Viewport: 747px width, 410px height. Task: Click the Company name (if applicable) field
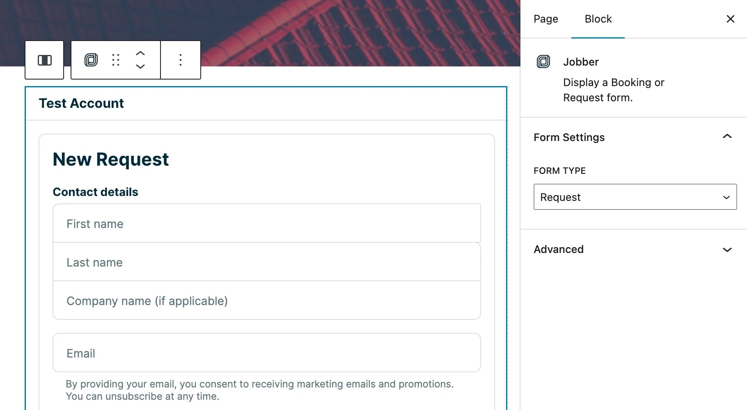[x=267, y=301]
